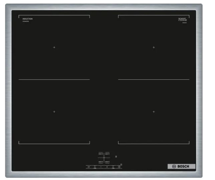
Task: Select the bottom-left zone boost indicator
Action: [x=101, y=162]
